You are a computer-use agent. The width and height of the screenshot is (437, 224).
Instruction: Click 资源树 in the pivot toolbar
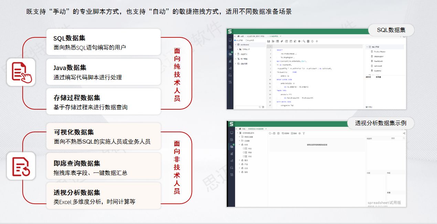(x=285, y=133)
